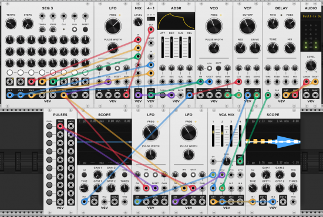Turn the DELAY TIME knob

[x=273, y=23]
